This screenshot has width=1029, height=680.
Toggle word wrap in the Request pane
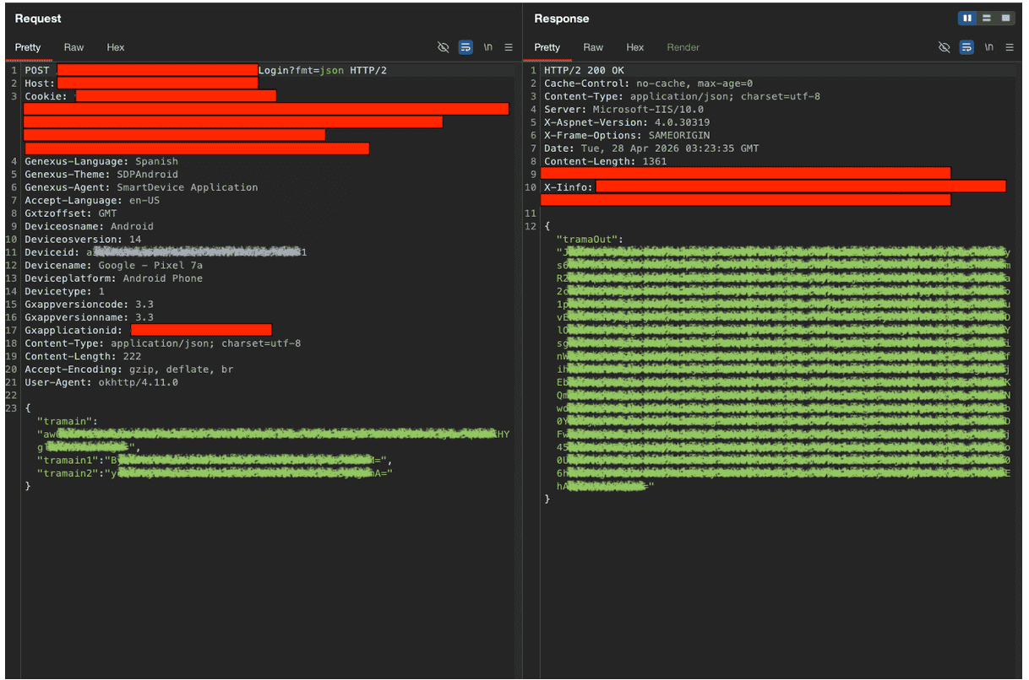click(465, 47)
